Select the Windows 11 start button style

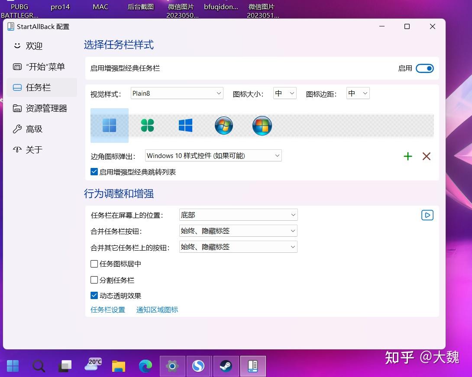tap(109, 125)
